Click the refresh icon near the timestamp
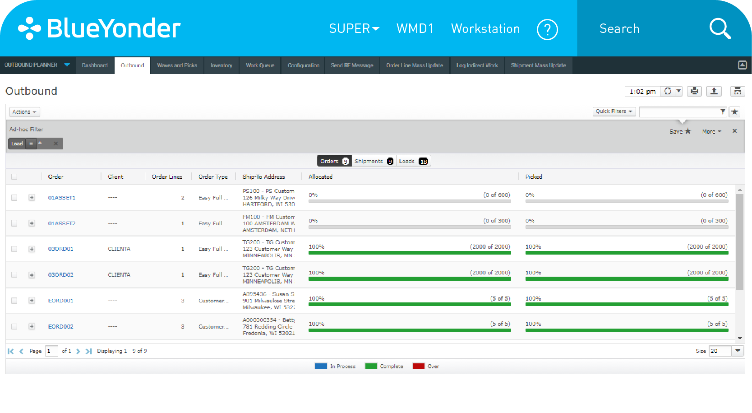Screen dimensions: 752x413 (668, 91)
